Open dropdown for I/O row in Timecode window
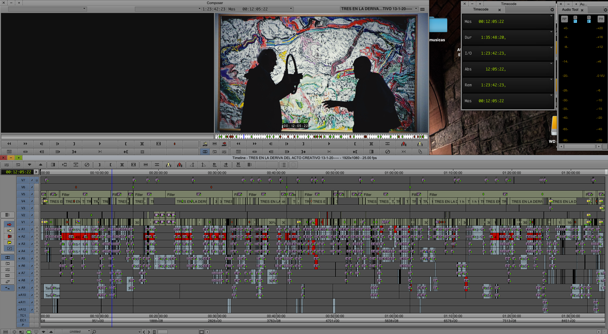 (x=551, y=48)
